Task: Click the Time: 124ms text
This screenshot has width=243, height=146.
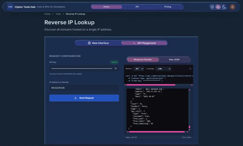Action: click(x=187, y=137)
